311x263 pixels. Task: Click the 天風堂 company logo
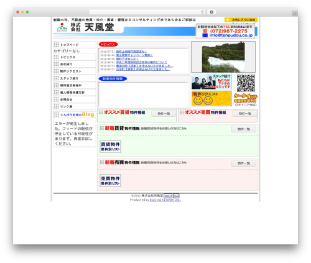point(85,27)
